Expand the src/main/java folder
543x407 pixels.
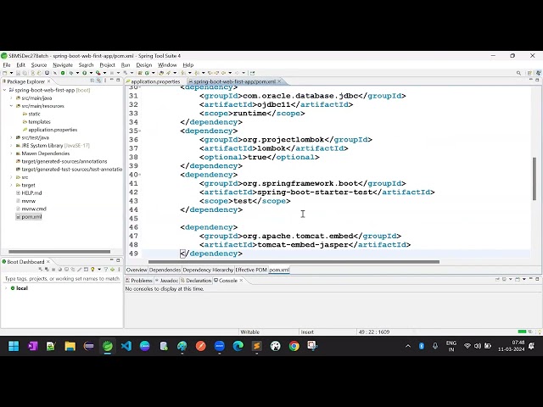click(11, 98)
